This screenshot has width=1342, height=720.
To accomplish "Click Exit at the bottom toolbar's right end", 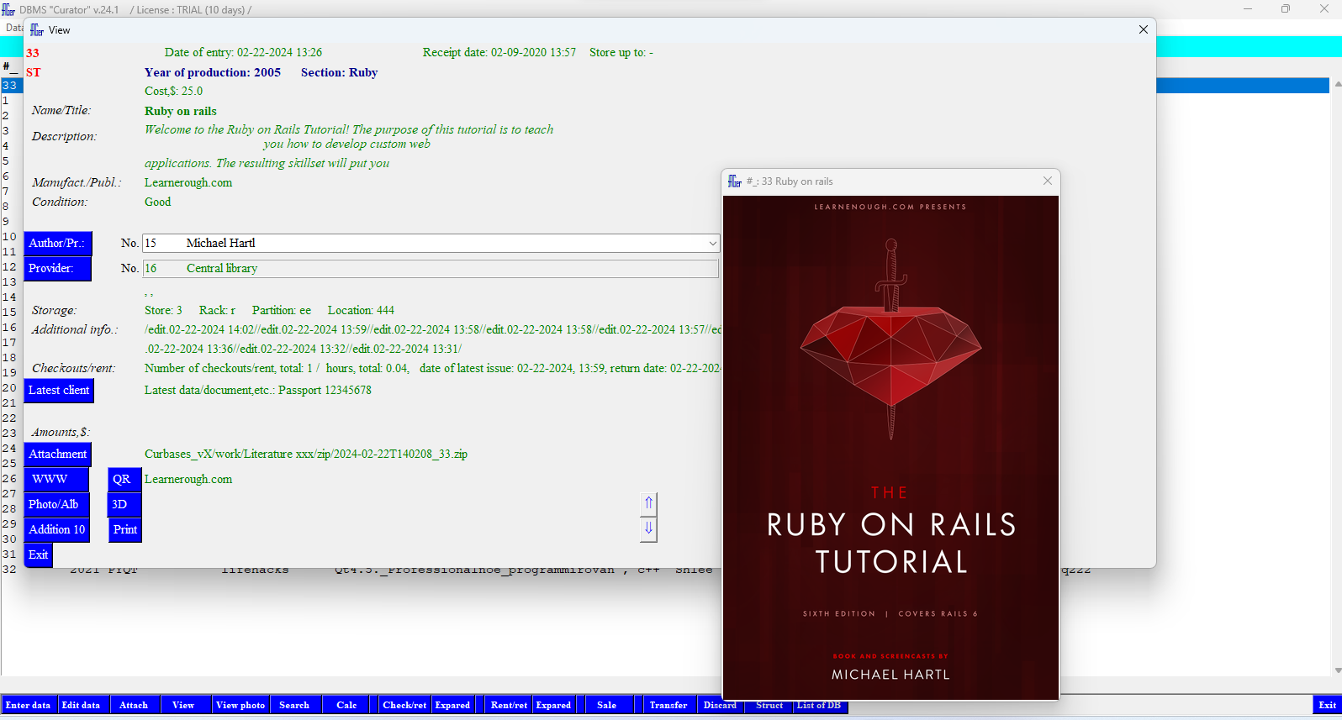I will [x=1327, y=705].
